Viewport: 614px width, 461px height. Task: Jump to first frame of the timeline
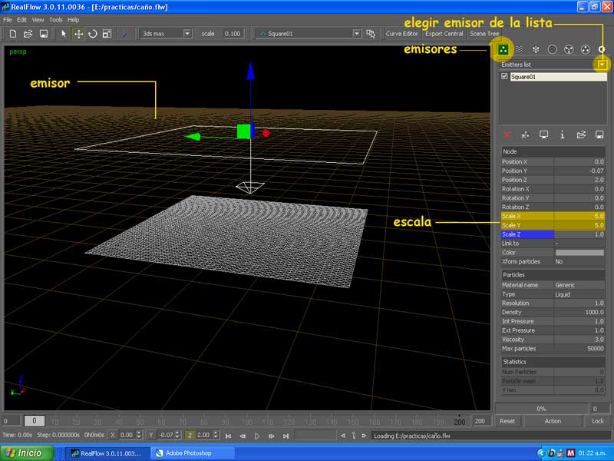228,436
